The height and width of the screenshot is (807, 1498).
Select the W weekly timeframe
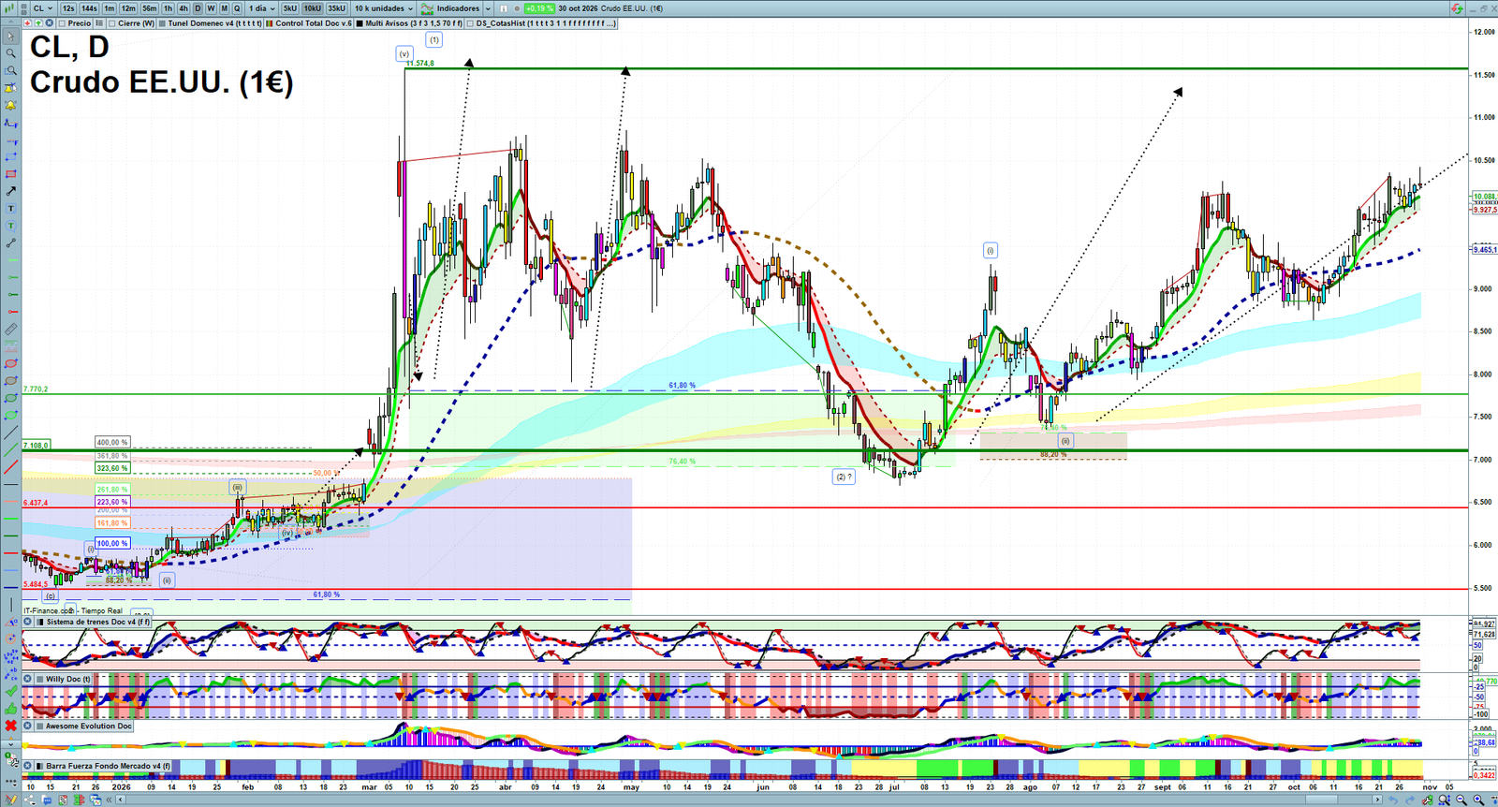coord(211,8)
